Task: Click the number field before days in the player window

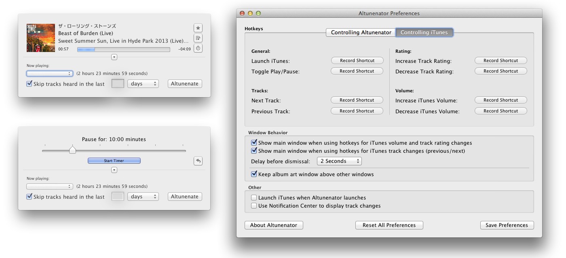Action: point(118,84)
